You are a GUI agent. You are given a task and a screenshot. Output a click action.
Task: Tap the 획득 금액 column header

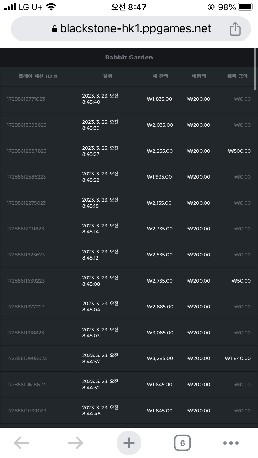pyautogui.click(x=237, y=76)
